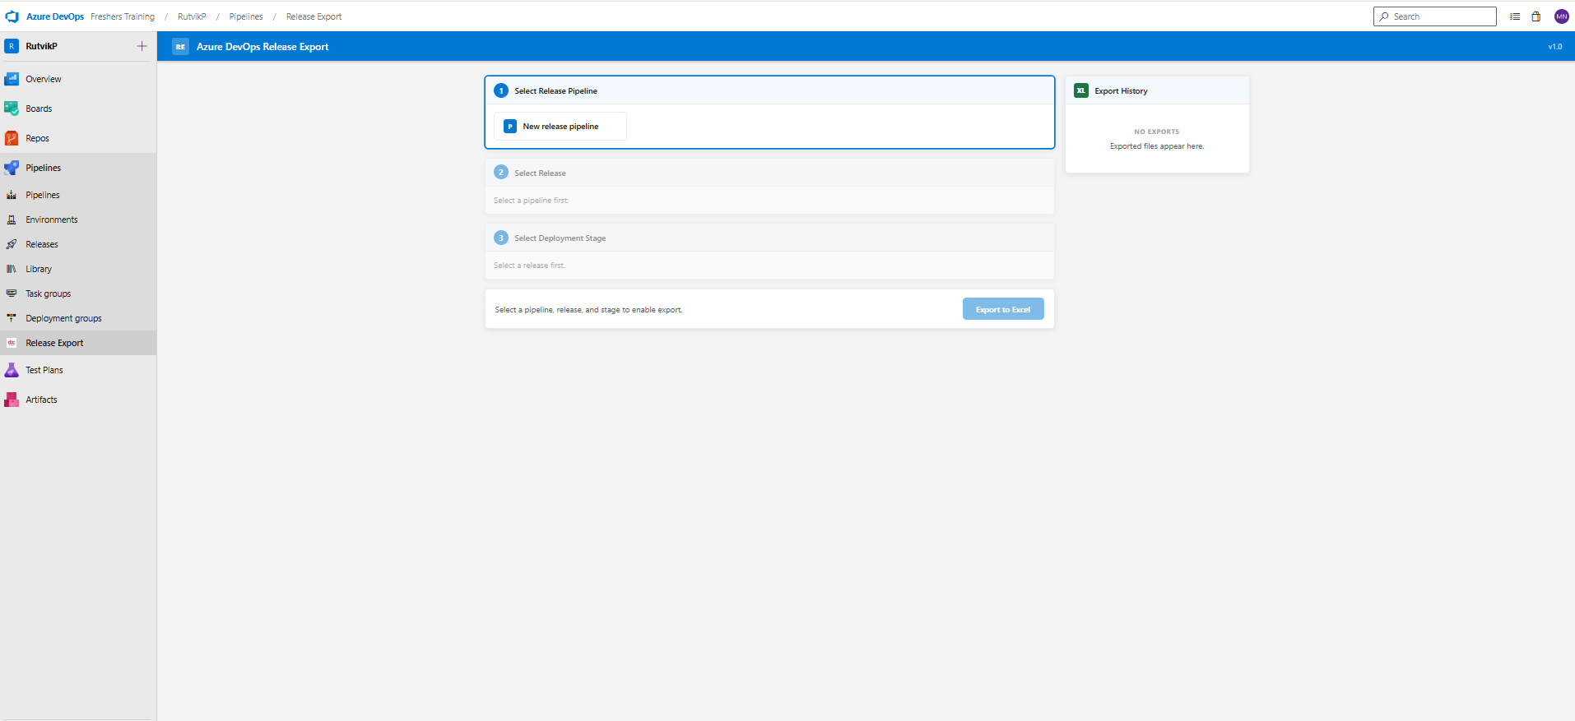1575x721 pixels.
Task: Click the Pipelines hub rocket icon
Action: tap(12, 168)
